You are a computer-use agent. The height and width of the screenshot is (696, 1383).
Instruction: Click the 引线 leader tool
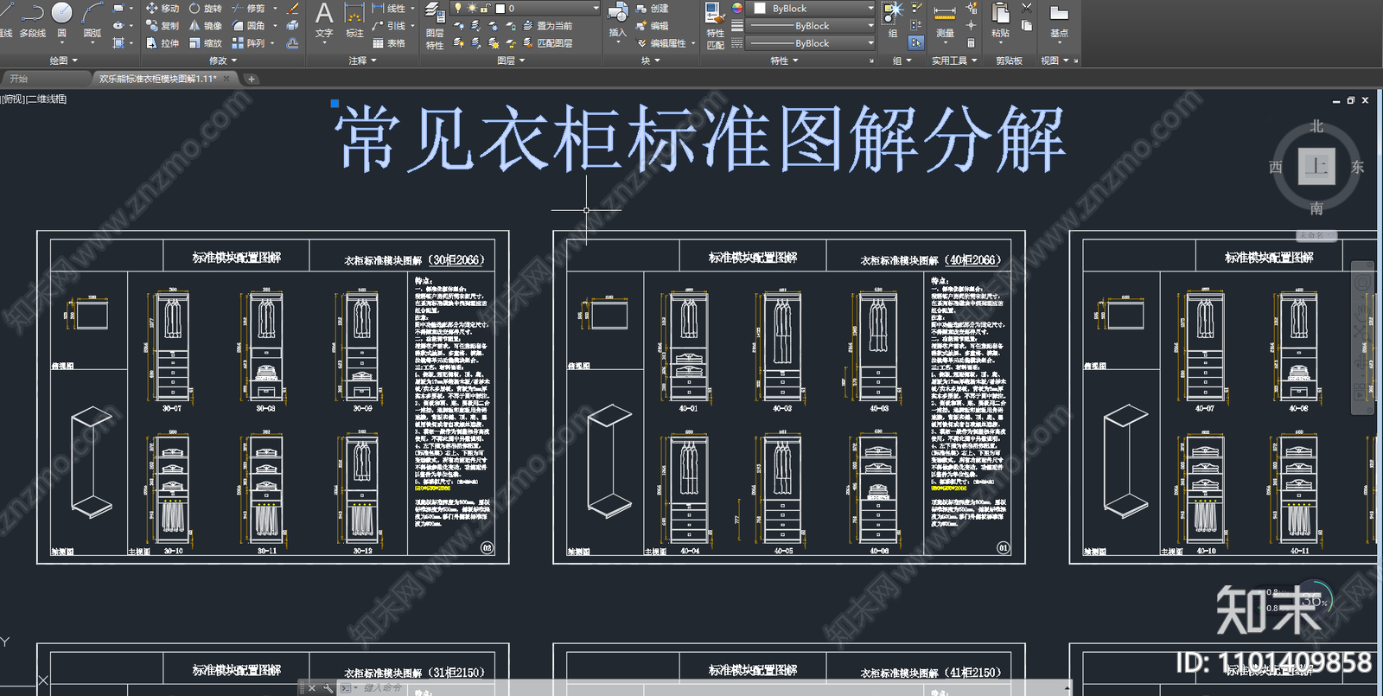pyautogui.click(x=389, y=25)
